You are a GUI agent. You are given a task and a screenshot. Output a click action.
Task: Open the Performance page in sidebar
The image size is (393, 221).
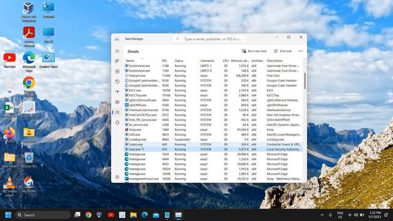(x=117, y=71)
